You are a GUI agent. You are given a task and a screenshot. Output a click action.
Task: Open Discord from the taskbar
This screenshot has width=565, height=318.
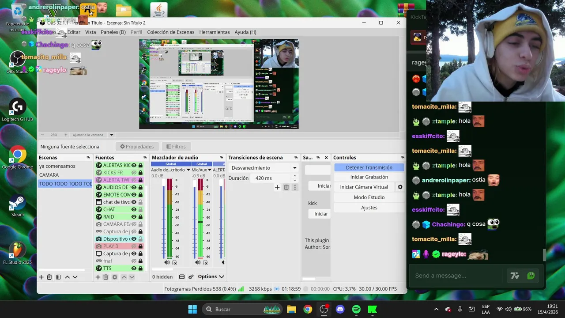point(340,309)
